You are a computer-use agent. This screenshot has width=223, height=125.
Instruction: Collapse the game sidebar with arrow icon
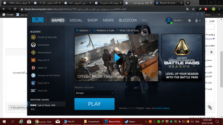coord(33,109)
